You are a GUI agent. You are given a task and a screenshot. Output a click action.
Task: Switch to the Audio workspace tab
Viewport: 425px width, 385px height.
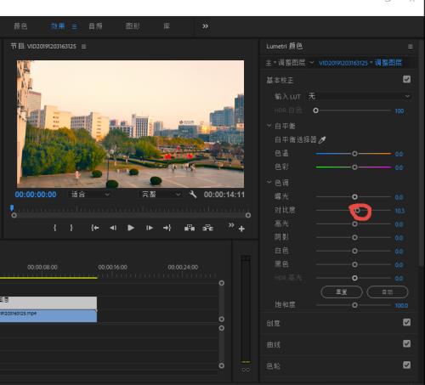pos(95,26)
